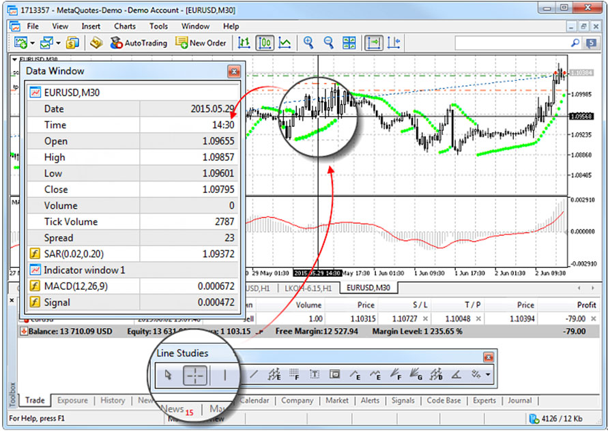Open the Tools menu

point(158,27)
